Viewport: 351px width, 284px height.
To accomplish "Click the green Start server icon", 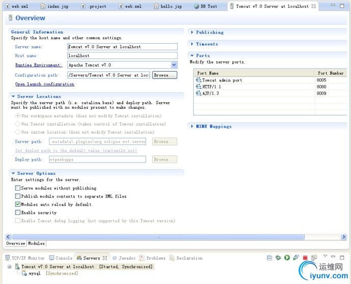I will (287, 258).
